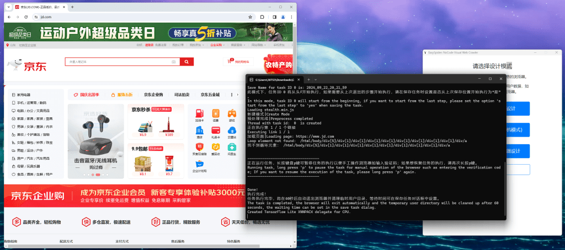Viewport: 565px width, 250px height.
Task: Click the red gas pump icon
Action: pos(199,113)
